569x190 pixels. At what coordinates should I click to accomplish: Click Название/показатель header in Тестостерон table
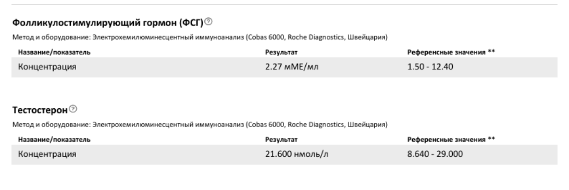(54, 140)
